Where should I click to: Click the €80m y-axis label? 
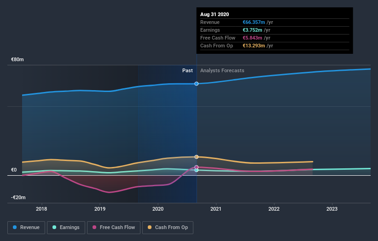(17, 59)
